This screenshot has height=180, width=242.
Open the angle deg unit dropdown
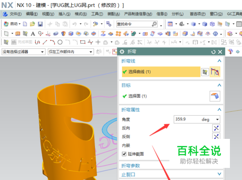click(217, 120)
